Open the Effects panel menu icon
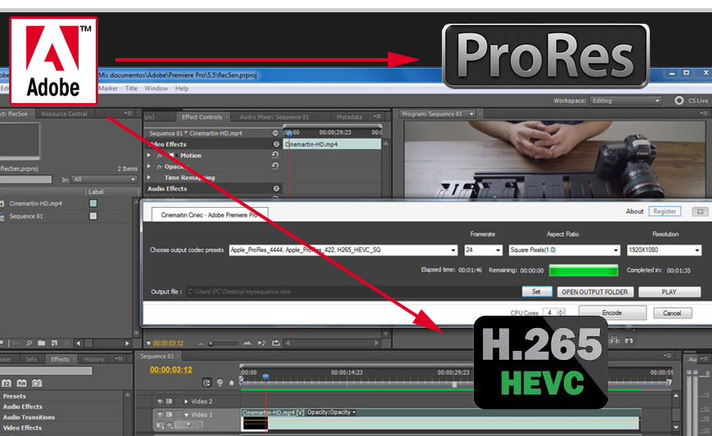The width and height of the screenshot is (712, 436). pyautogui.click(x=119, y=359)
